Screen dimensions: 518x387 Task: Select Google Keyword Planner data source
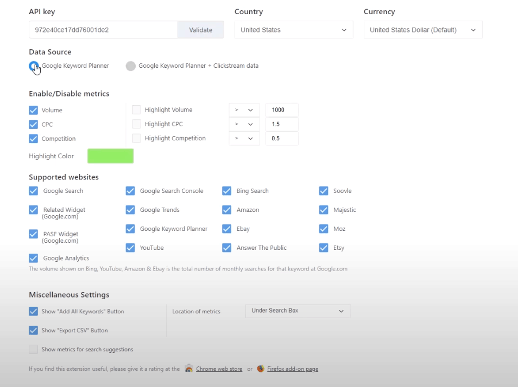tap(33, 66)
